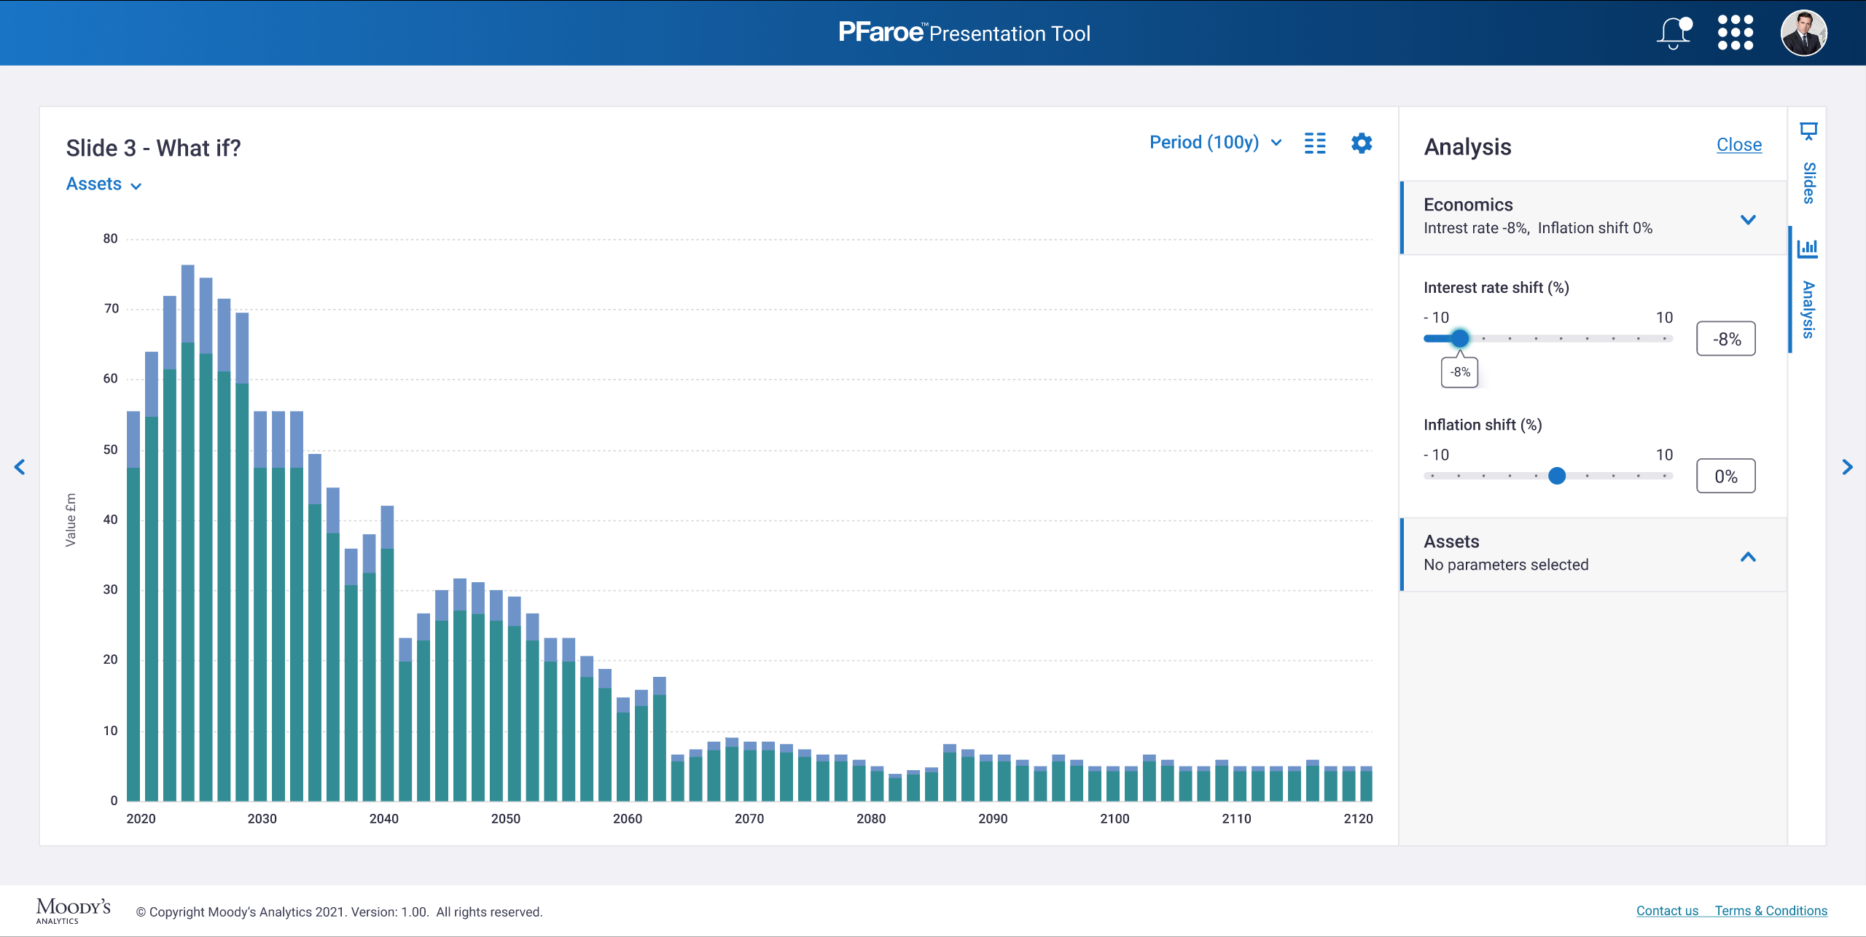The image size is (1866, 937).
Task: Switch to table list view
Action: click(1315, 143)
